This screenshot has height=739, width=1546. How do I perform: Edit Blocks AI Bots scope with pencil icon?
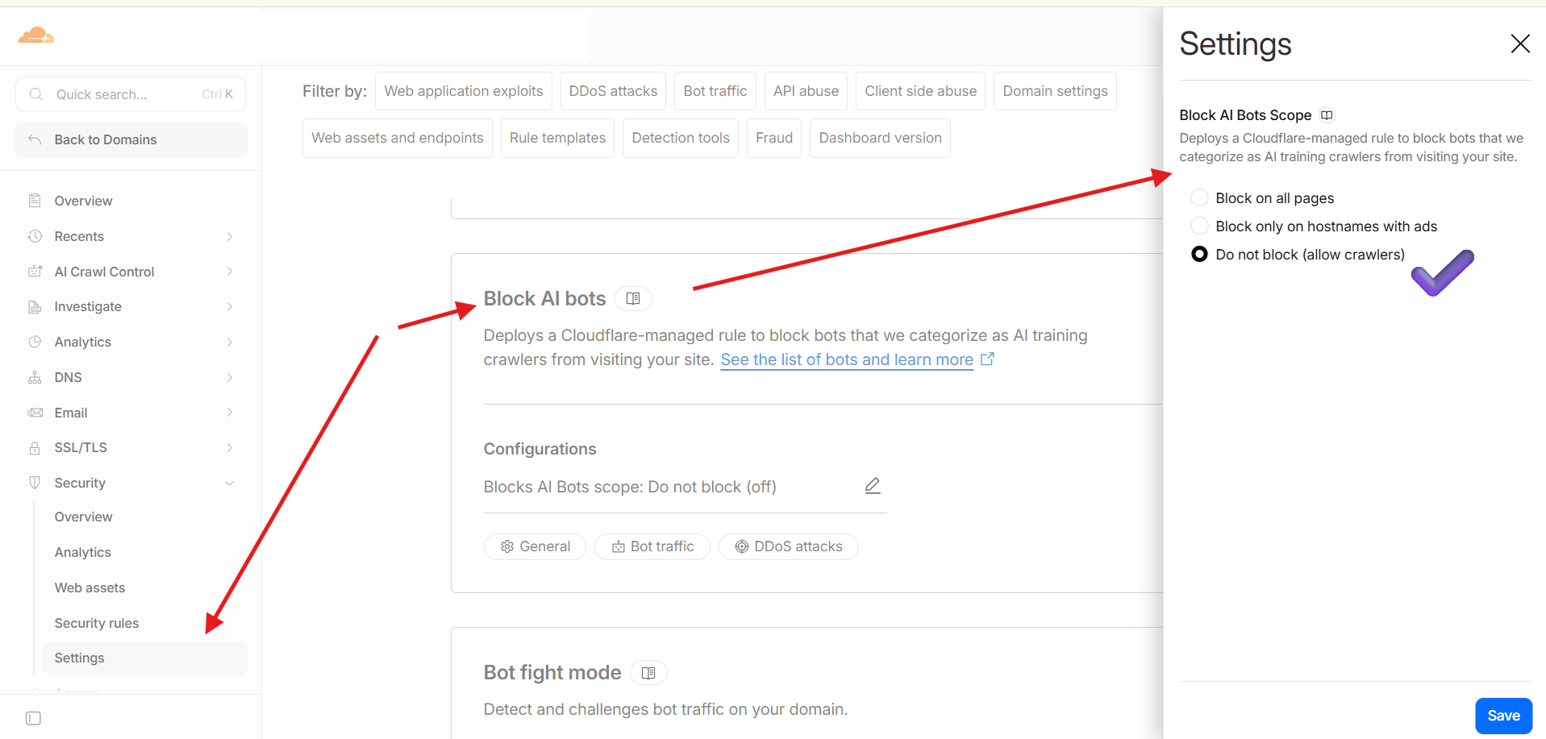click(873, 486)
